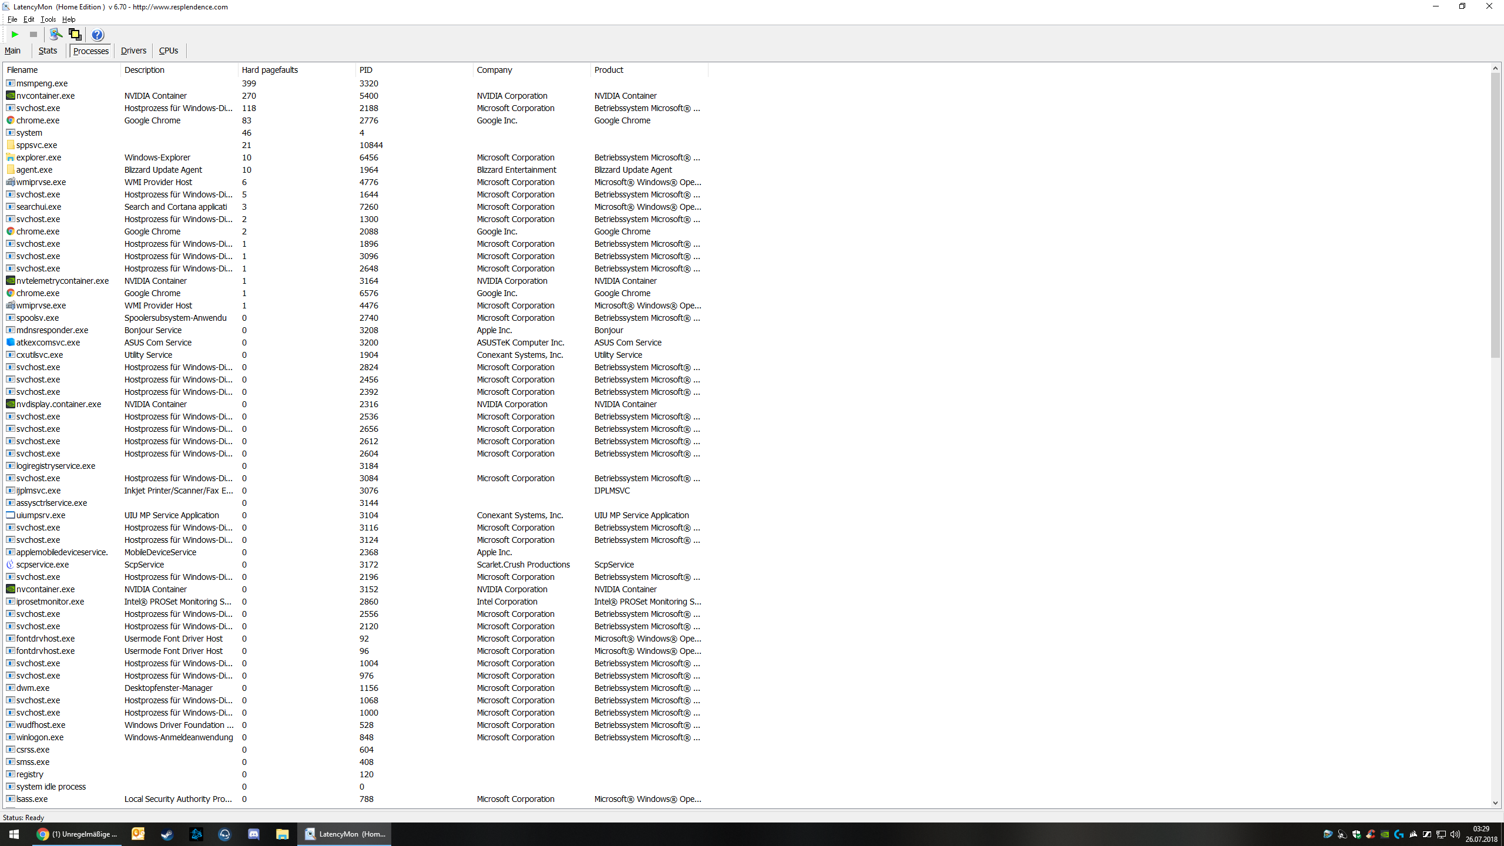Select the msmpeng.exe process row
Viewport: 1504px width, 846px height.
point(42,83)
